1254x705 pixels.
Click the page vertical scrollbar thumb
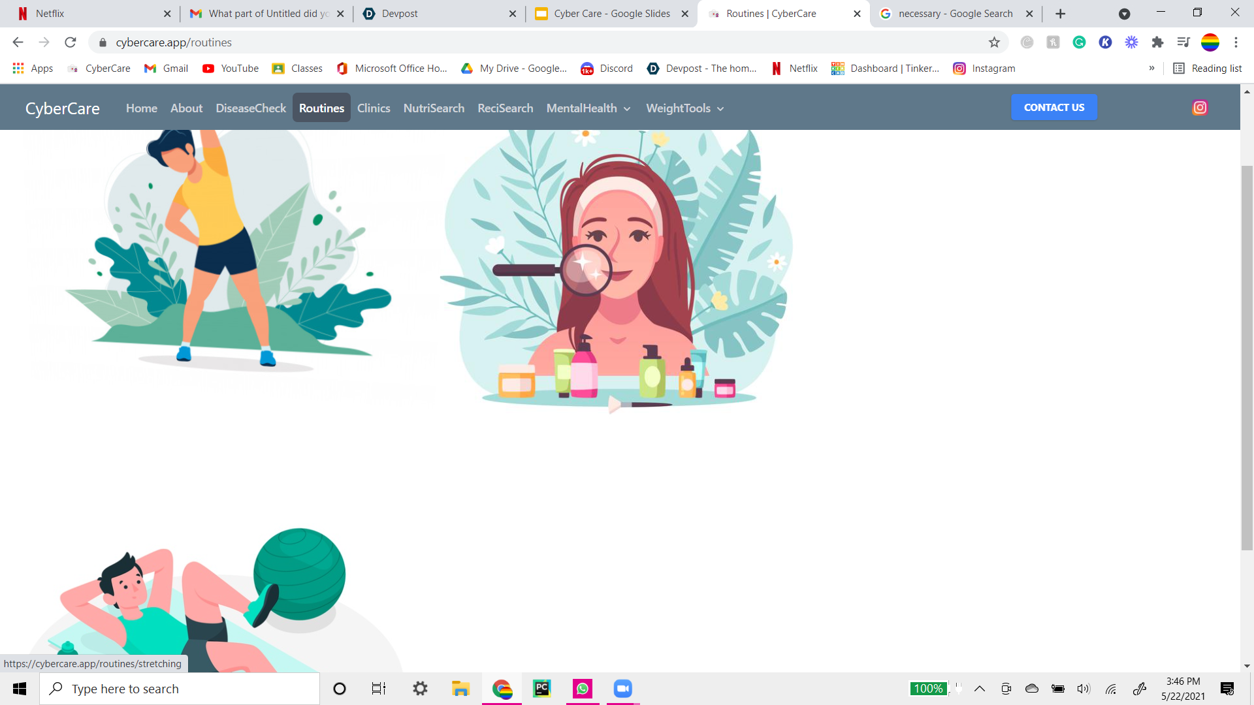[x=1247, y=358]
